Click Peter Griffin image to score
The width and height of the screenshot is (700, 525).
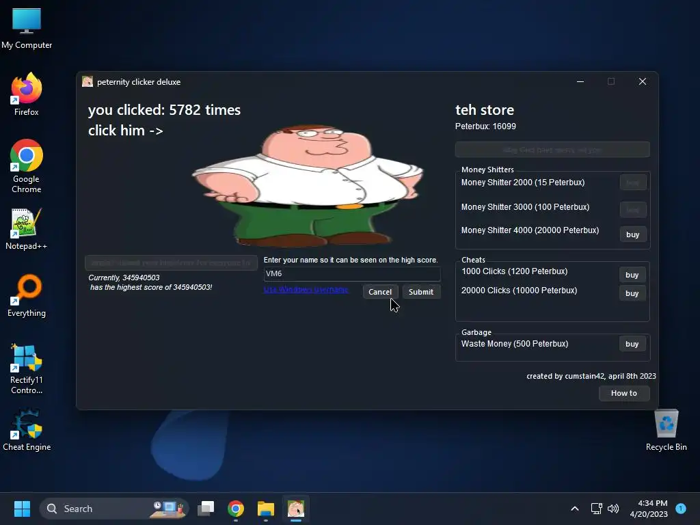[x=308, y=185]
